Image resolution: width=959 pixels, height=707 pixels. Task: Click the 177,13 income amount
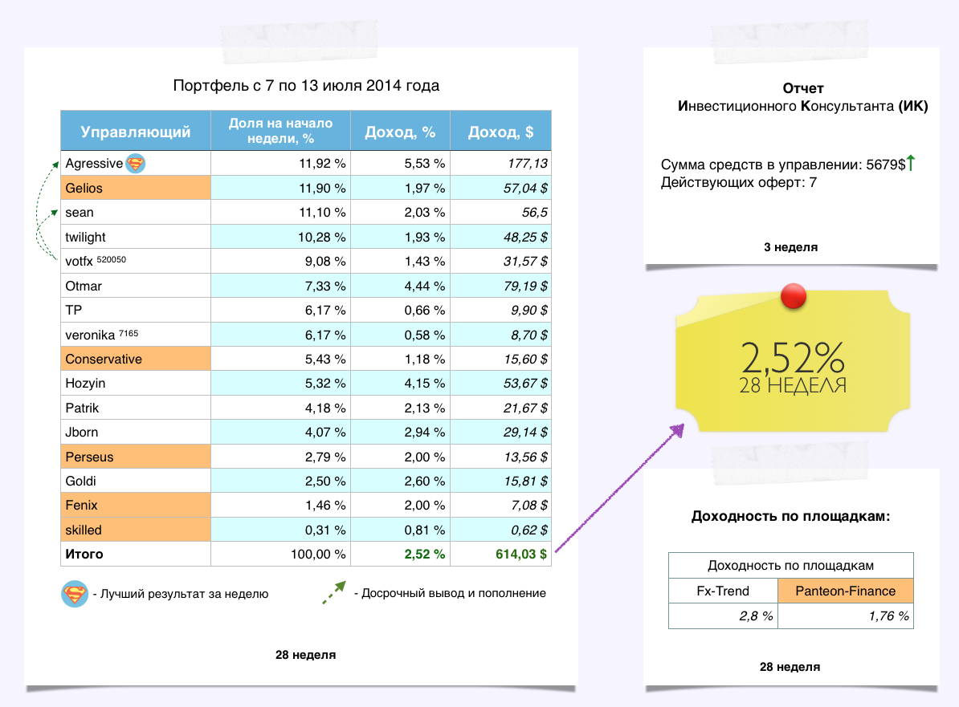coord(527,163)
